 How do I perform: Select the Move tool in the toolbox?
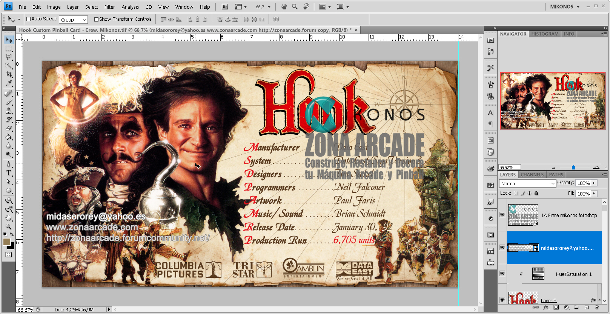(x=9, y=40)
